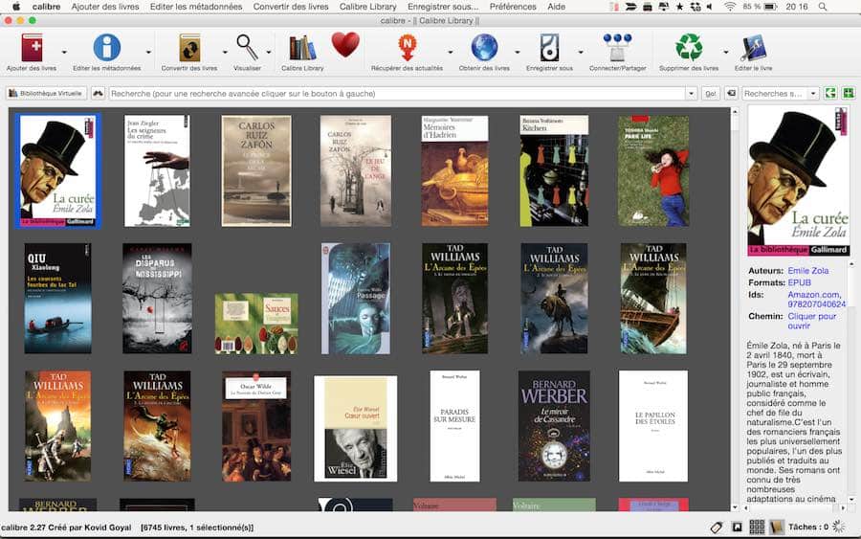Open the calibre application menu

[x=46, y=7]
